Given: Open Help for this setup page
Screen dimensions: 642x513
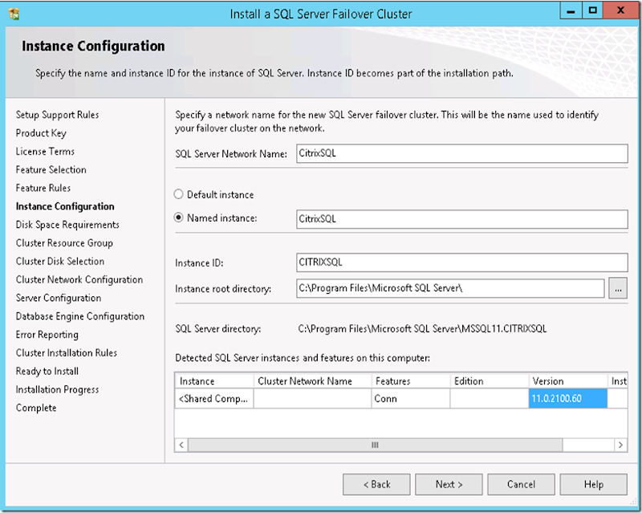Looking at the screenshot, I should point(593,484).
